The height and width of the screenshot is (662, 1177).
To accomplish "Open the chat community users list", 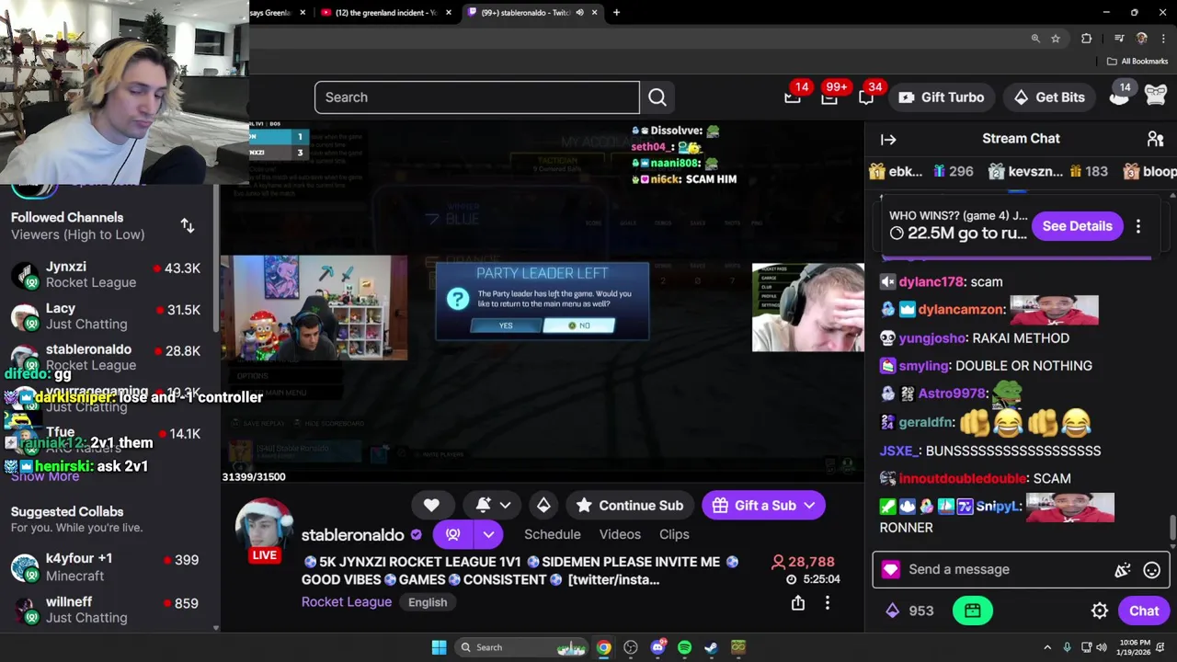I will [1156, 139].
